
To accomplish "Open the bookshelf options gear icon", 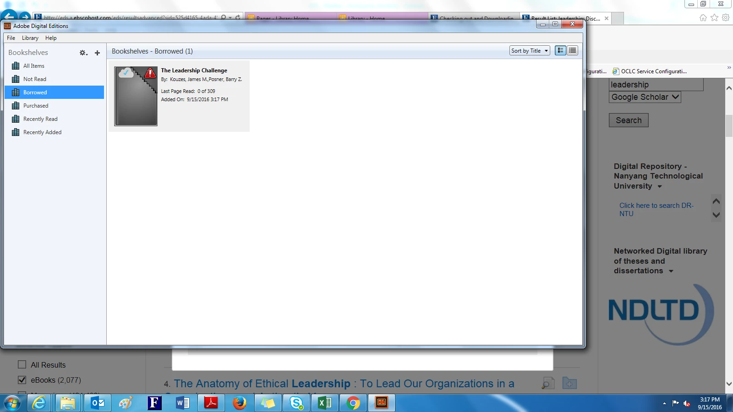I will click(83, 53).
